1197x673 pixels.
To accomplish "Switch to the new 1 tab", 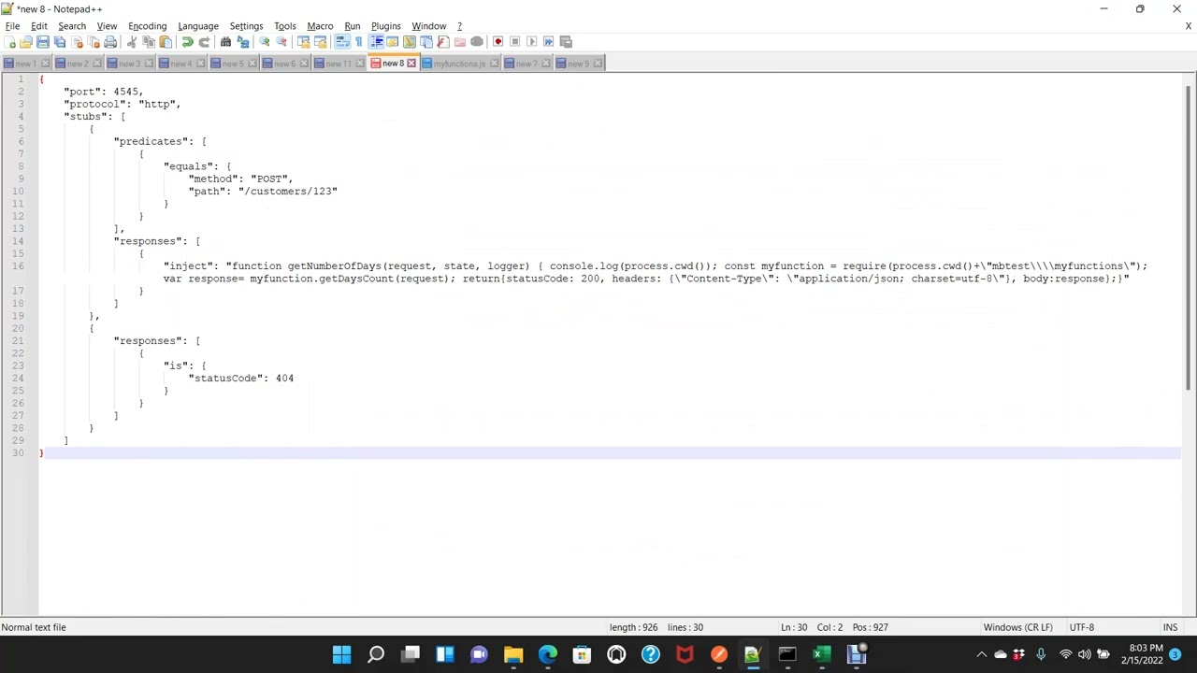I will tap(25, 64).
